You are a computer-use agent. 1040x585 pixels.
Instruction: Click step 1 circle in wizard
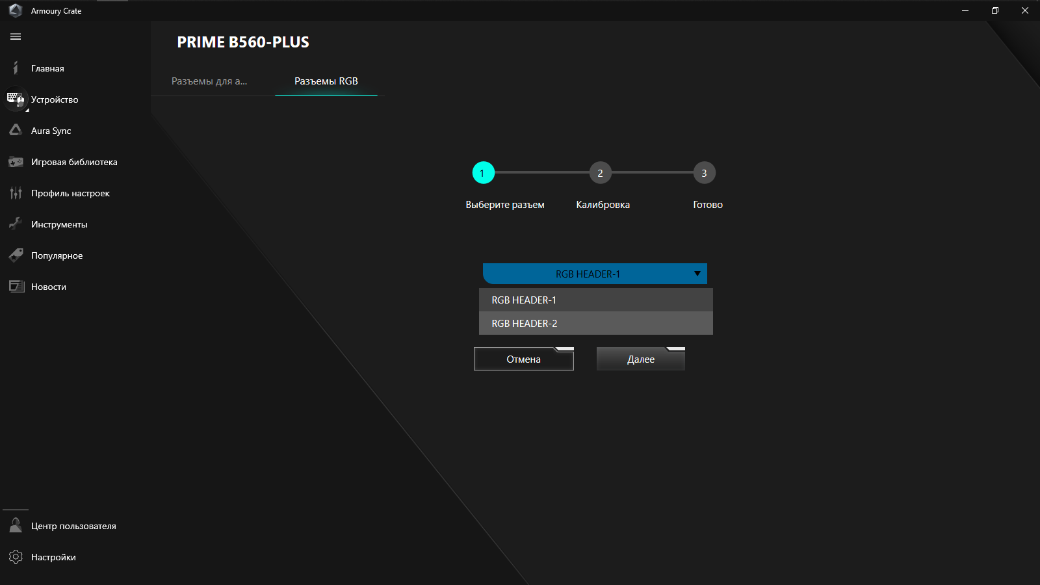tap(483, 173)
